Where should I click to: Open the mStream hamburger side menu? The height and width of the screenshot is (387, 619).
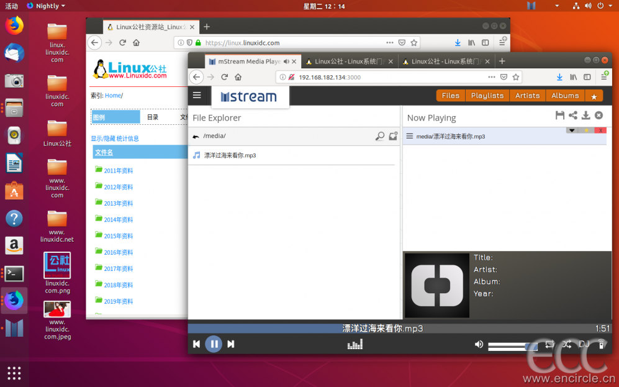197,95
